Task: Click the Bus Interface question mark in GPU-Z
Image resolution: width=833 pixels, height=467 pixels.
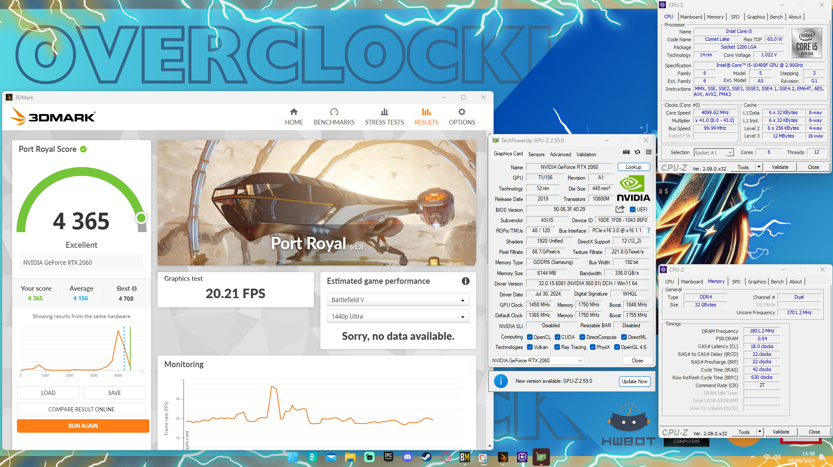Action: 649,230
